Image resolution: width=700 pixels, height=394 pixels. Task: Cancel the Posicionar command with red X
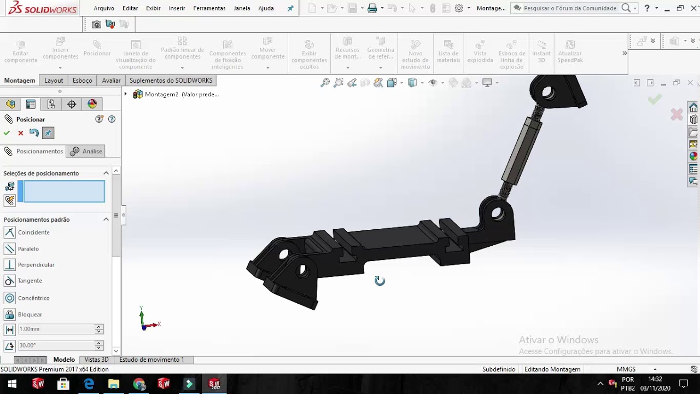click(21, 133)
